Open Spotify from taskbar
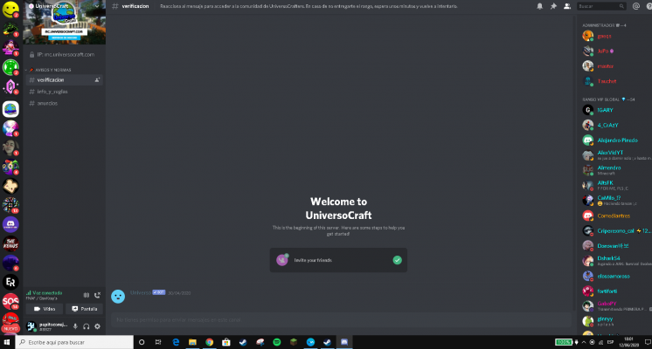Screen dimensions: 652x349 tap(276, 342)
